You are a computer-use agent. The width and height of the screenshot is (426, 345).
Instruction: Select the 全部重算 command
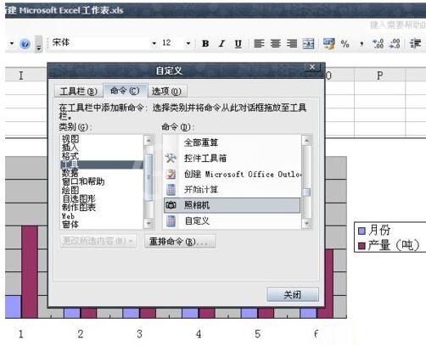201,142
